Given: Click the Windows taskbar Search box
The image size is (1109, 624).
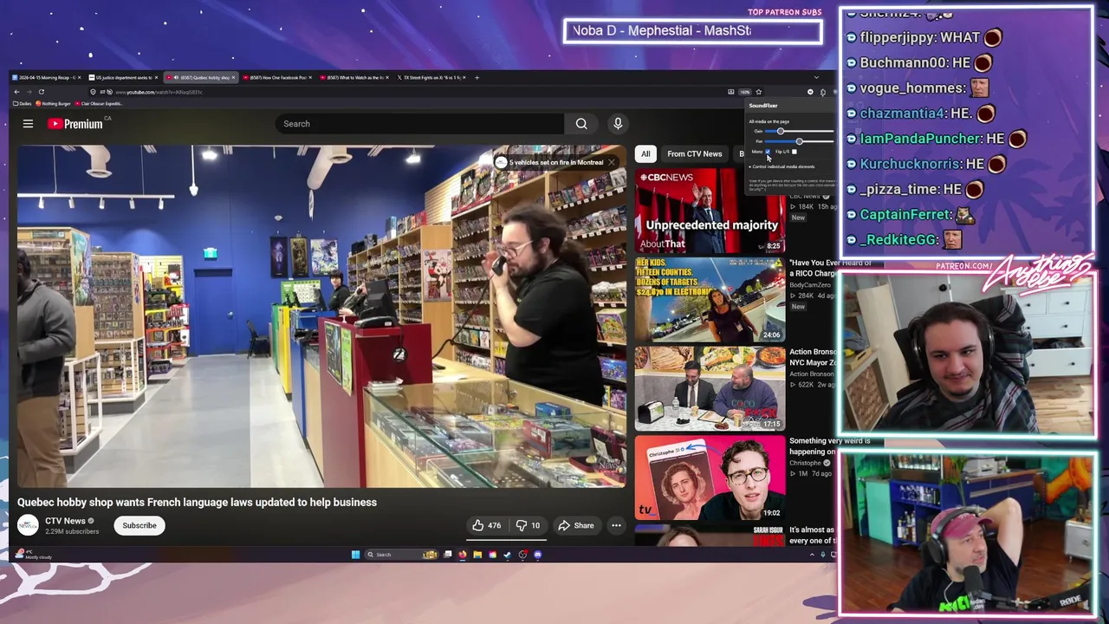Looking at the screenshot, I should (402, 555).
